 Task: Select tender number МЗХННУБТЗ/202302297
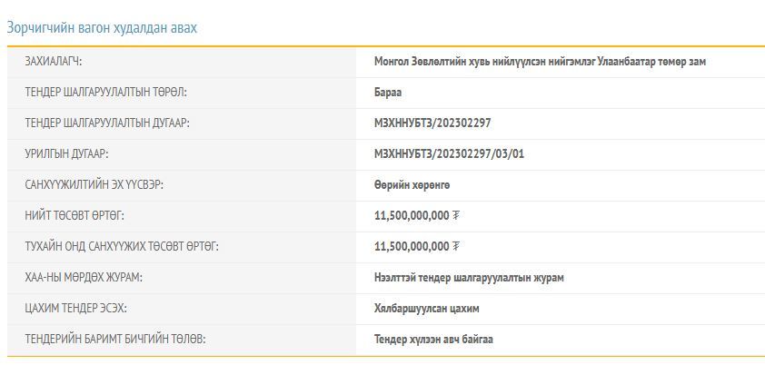pyautogui.click(x=432, y=123)
